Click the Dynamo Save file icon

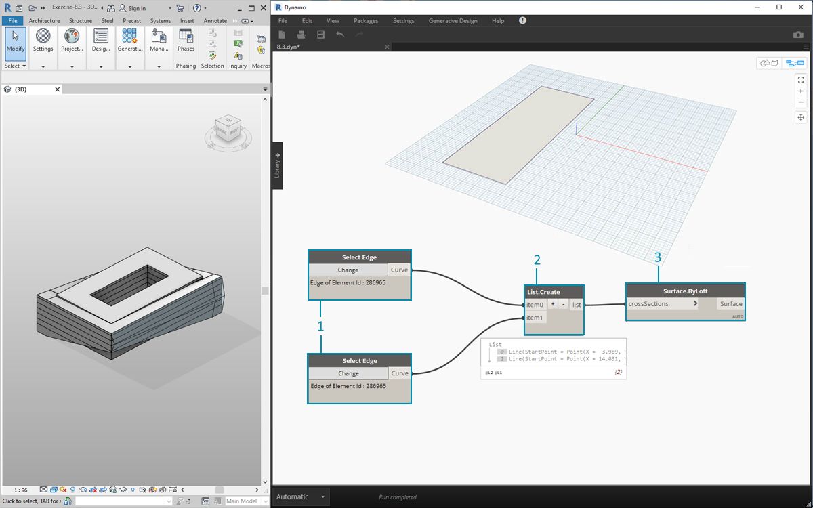(x=320, y=35)
